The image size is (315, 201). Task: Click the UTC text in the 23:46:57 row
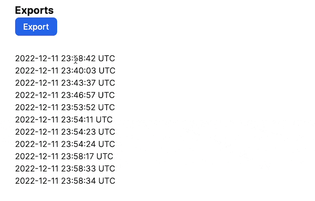(x=106, y=95)
